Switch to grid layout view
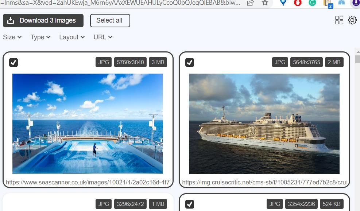 [339, 20]
